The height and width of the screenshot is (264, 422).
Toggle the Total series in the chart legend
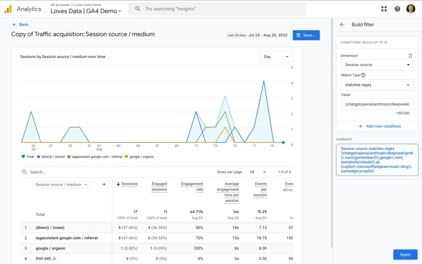click(28, 156)
